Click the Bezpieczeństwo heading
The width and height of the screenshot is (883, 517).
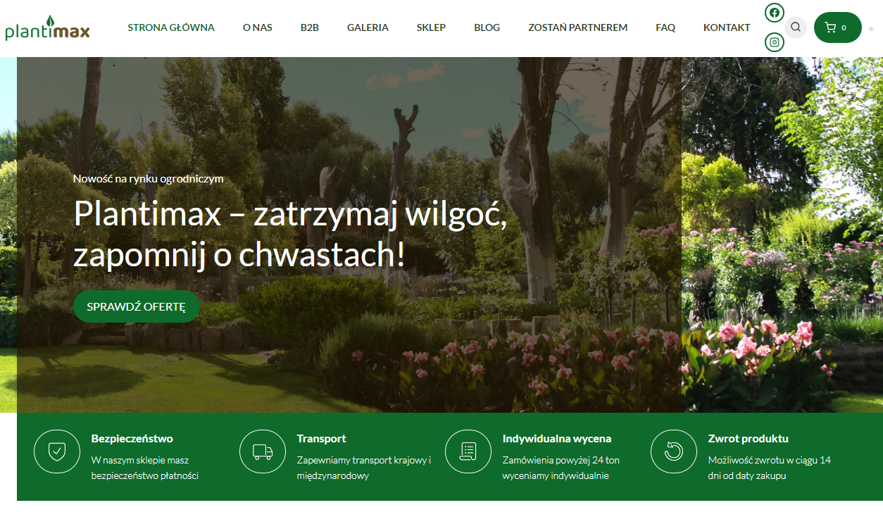click(132, 438)
